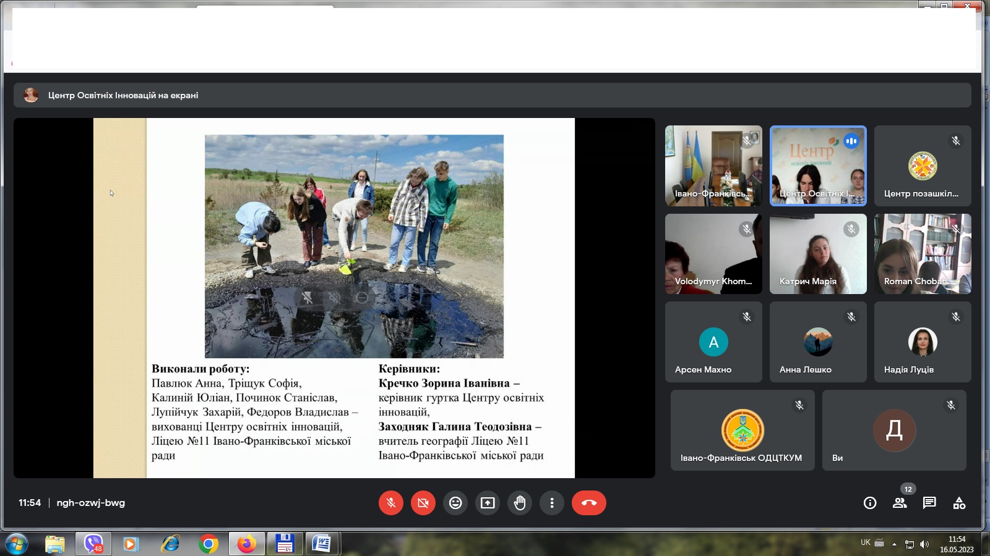Click the presenter banner Центр Освітніх Інновацій
This screenshot has height=556, width=990.
tap(123, 95)
